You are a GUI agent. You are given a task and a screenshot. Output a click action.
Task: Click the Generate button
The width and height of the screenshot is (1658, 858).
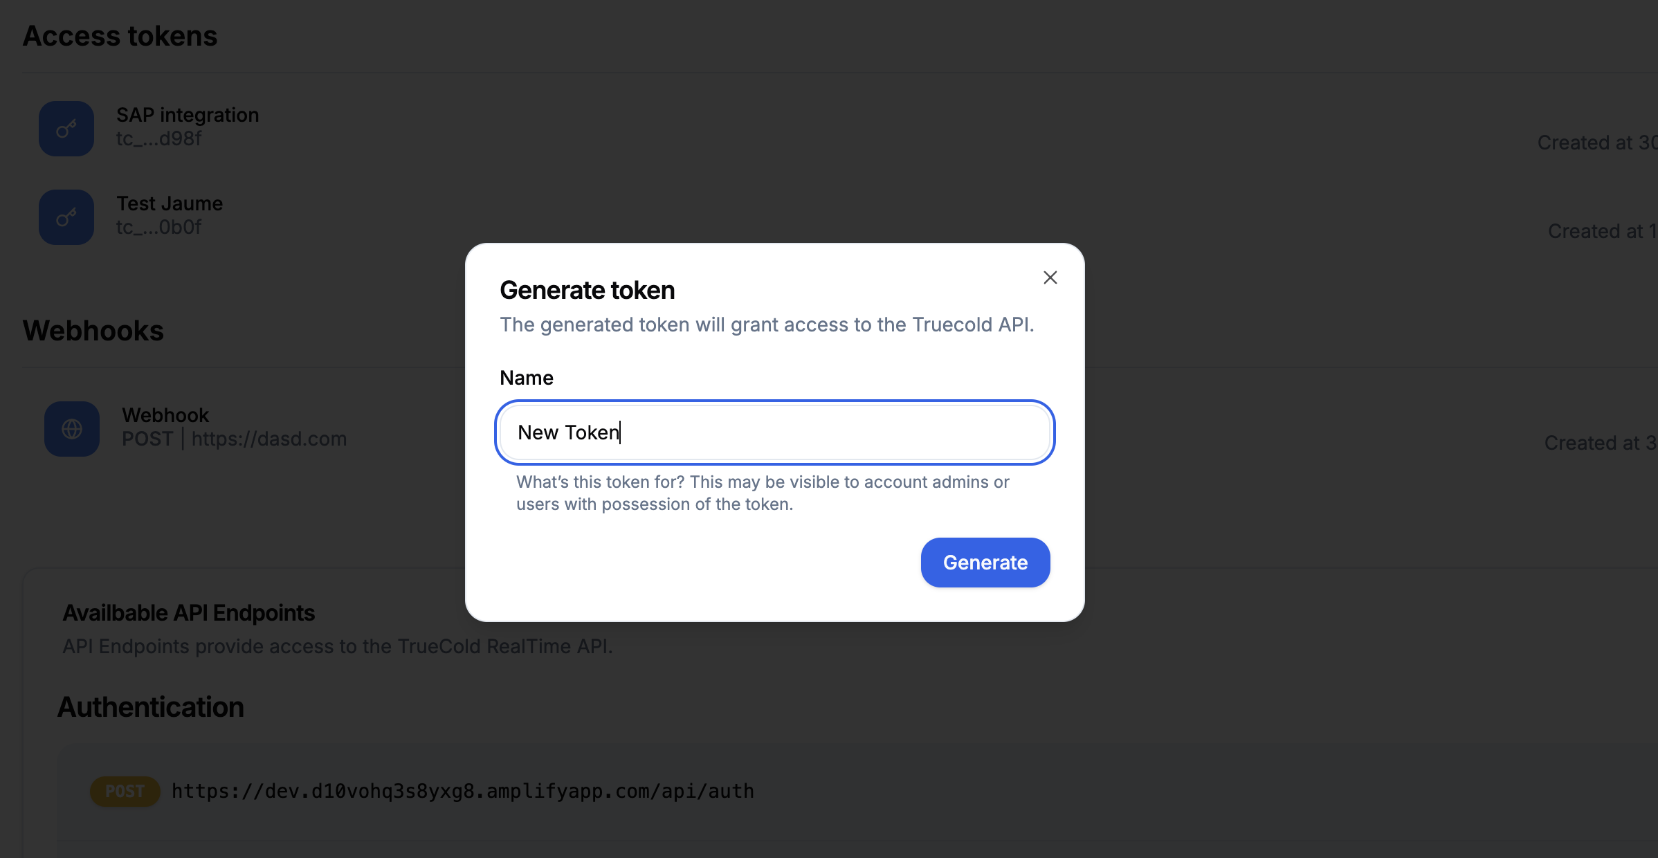pos(985,563)
